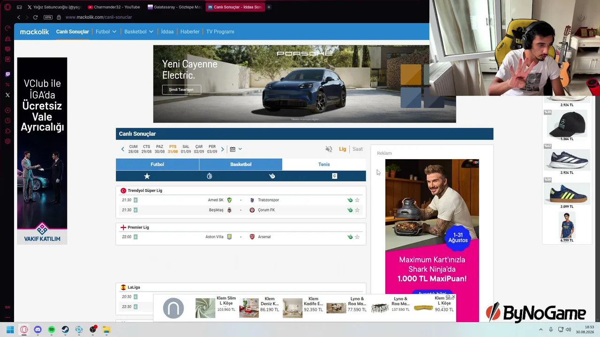The image size is (600, 337).
Task: Toggle the muted sound notifications icon
Action: pyautogui.click(x=329, y=149)
